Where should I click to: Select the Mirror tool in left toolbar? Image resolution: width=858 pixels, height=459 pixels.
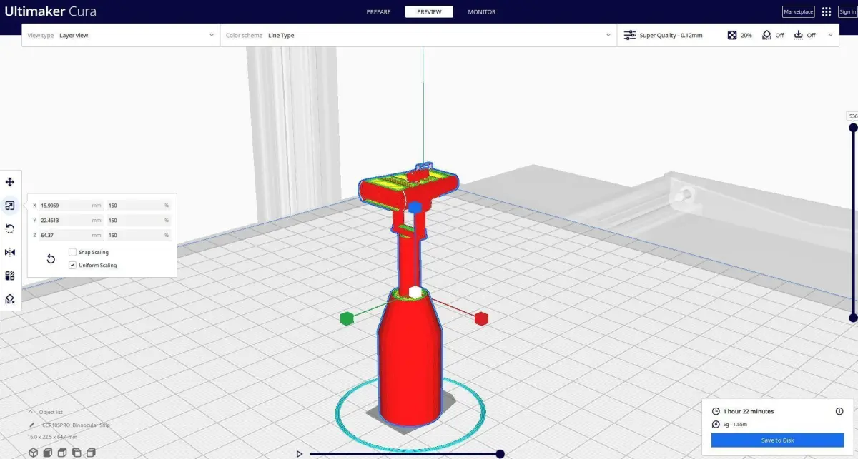(10, 252)
